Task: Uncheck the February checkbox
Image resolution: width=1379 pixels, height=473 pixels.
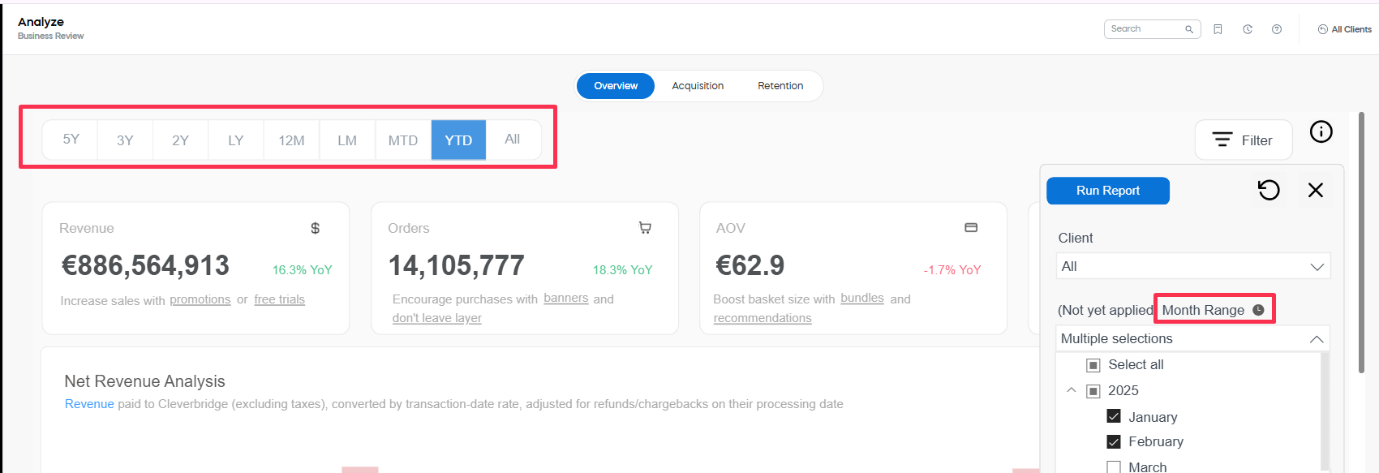Action: (x=1114, y=441)
